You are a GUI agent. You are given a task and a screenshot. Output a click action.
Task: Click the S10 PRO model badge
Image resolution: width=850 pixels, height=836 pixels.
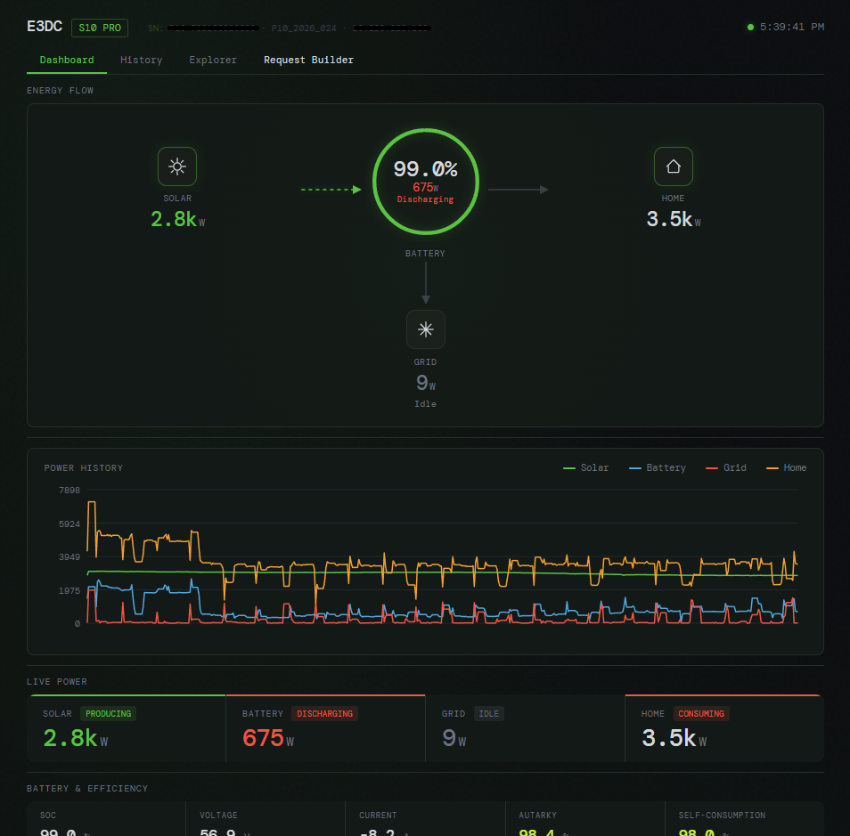(x=100, y=28)
